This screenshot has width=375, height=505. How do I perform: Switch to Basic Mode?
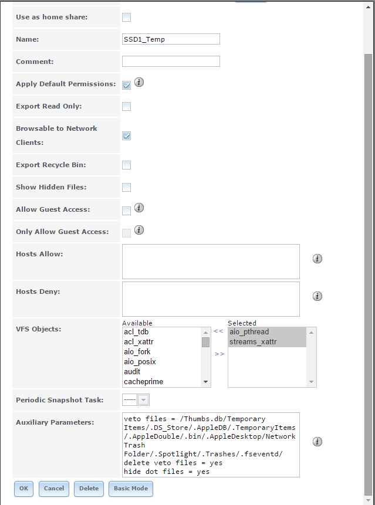[x=131, y=489]
